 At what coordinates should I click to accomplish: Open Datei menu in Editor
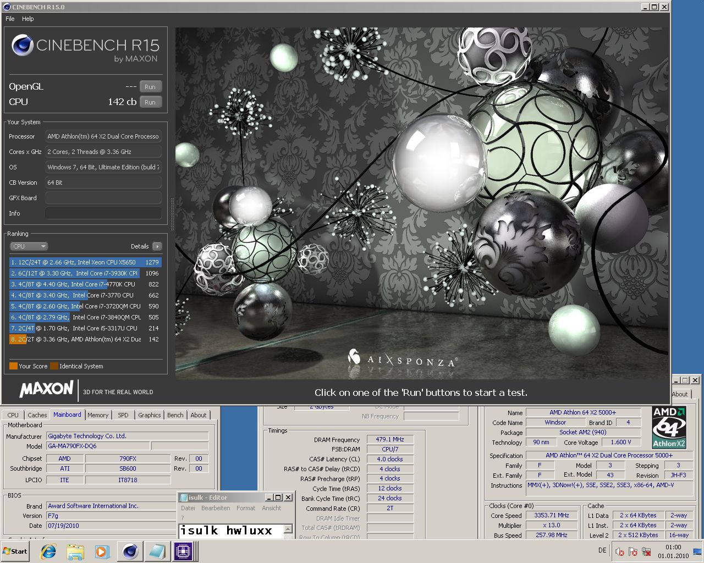click(x=188, y=508)
